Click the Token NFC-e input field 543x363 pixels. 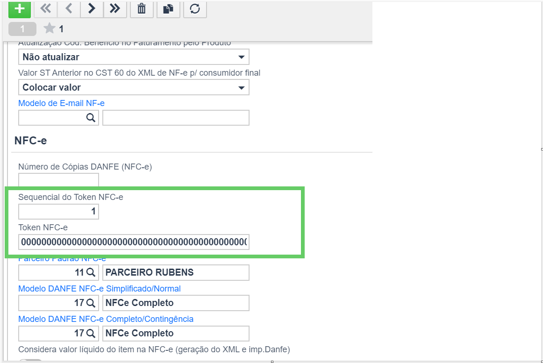click(134, 242)
